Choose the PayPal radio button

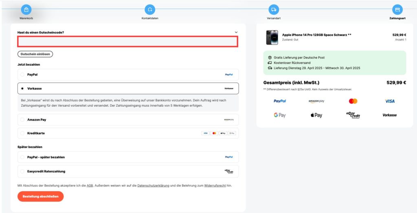coord(22,75)
